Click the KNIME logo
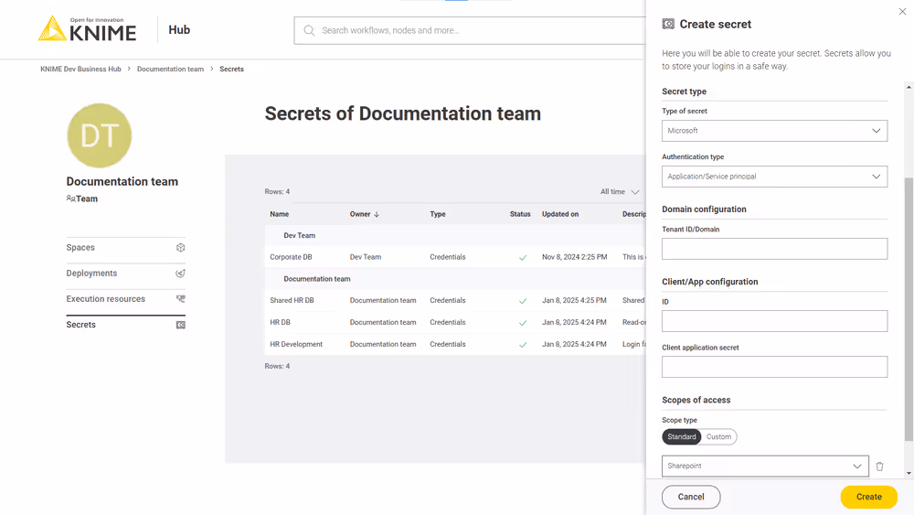This screenshot has width=914, height=515. (x=88, y=28)
